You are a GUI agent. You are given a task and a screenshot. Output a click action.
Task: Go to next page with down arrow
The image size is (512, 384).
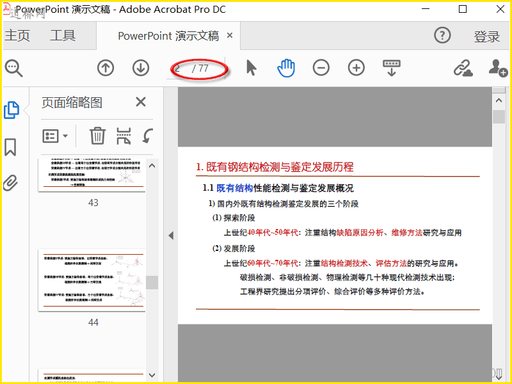(x=141, y=68)
